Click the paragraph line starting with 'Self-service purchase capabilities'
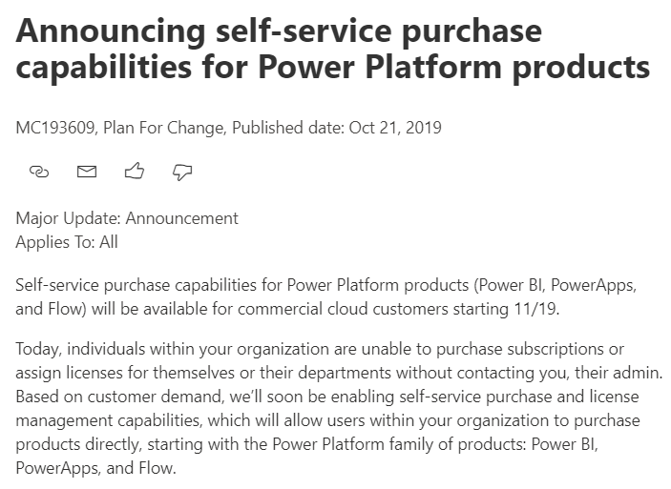This screenshot has width=671, height=489. click(x=326, y=285)
